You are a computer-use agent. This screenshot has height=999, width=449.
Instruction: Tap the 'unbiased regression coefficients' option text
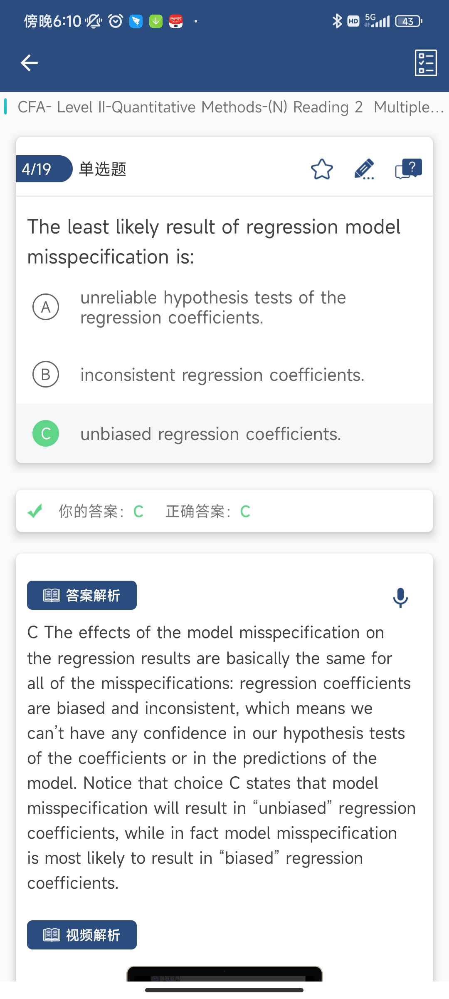pyautogui.click(x=211, y=434)
